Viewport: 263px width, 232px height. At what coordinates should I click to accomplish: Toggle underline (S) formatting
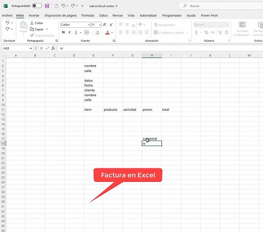76,32
